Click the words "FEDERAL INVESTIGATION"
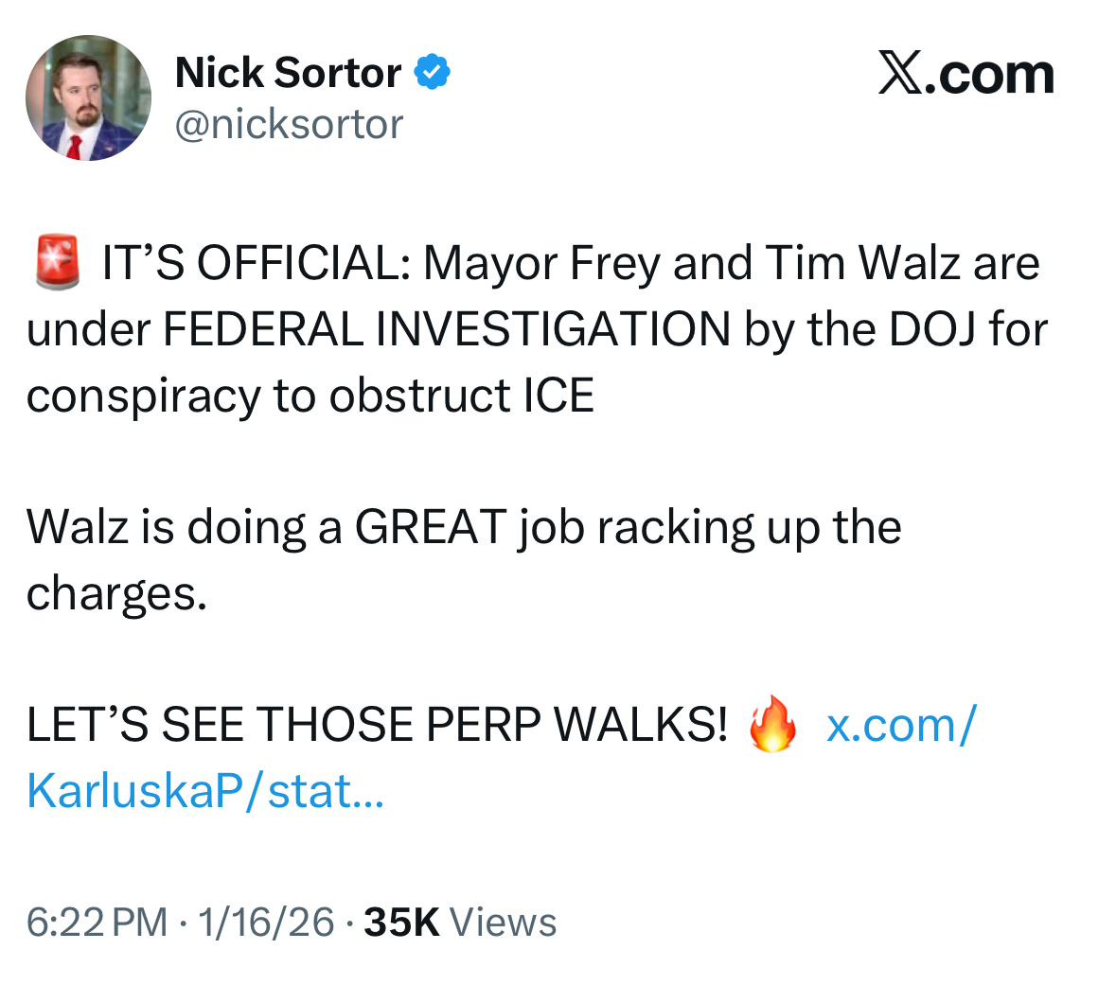 click(447, 329)
